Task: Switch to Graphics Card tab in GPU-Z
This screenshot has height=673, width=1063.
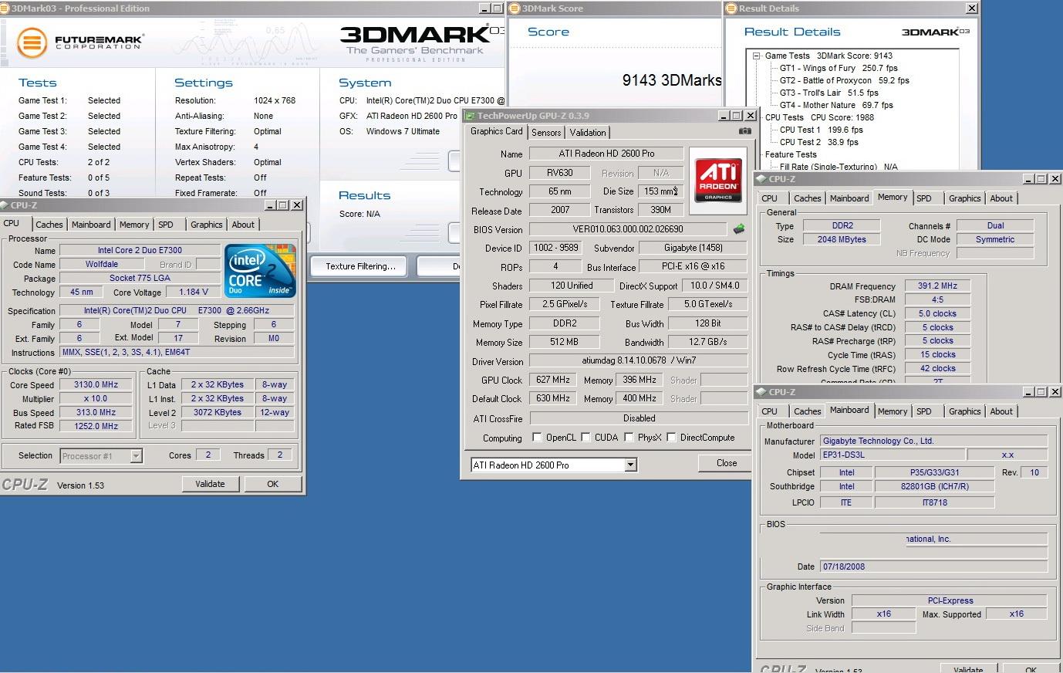Action: click(x=496, y=131)
